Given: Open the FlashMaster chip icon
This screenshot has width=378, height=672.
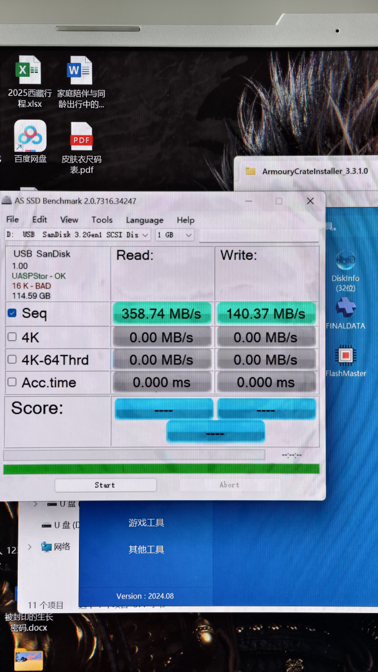Looking at the screenshot, I should pos(346,355).
